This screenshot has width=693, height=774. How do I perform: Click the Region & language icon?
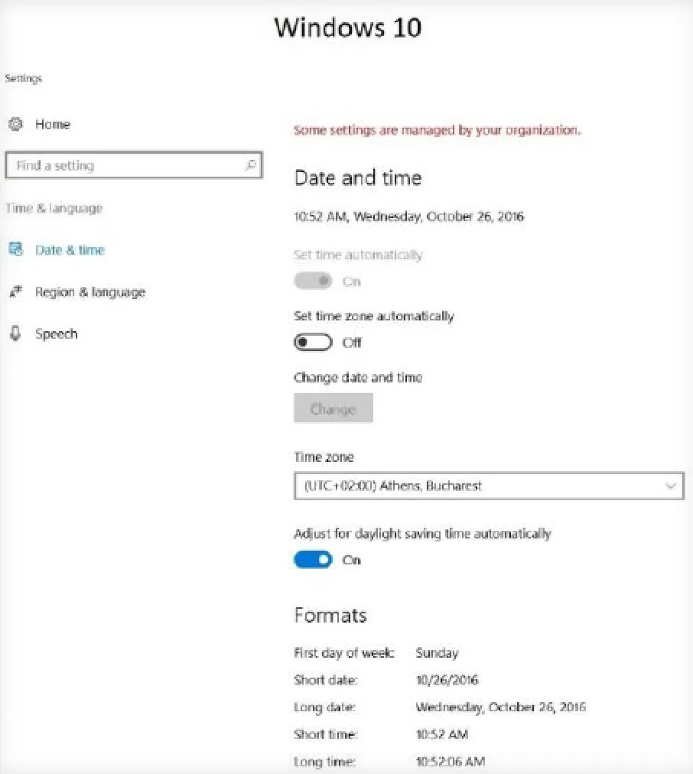(16, 291)
